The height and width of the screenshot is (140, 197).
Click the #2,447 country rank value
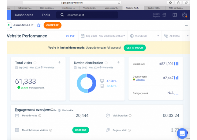(x=168, y=78)
